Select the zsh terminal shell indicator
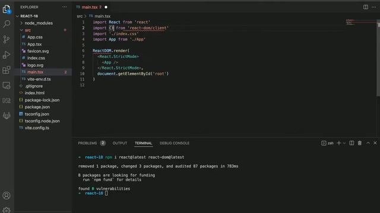The height and width of the screenshot is (213, 380). [x=327, y=143]
